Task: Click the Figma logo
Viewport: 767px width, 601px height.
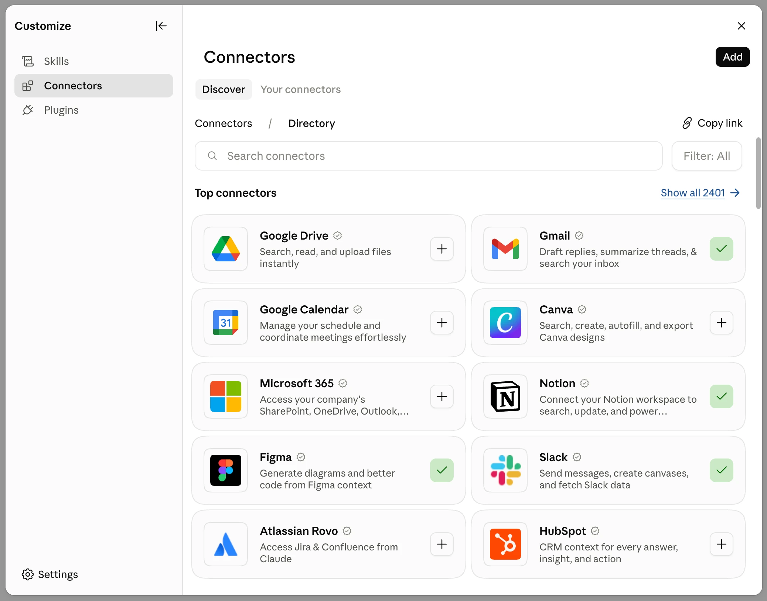Action: (225, 470)
